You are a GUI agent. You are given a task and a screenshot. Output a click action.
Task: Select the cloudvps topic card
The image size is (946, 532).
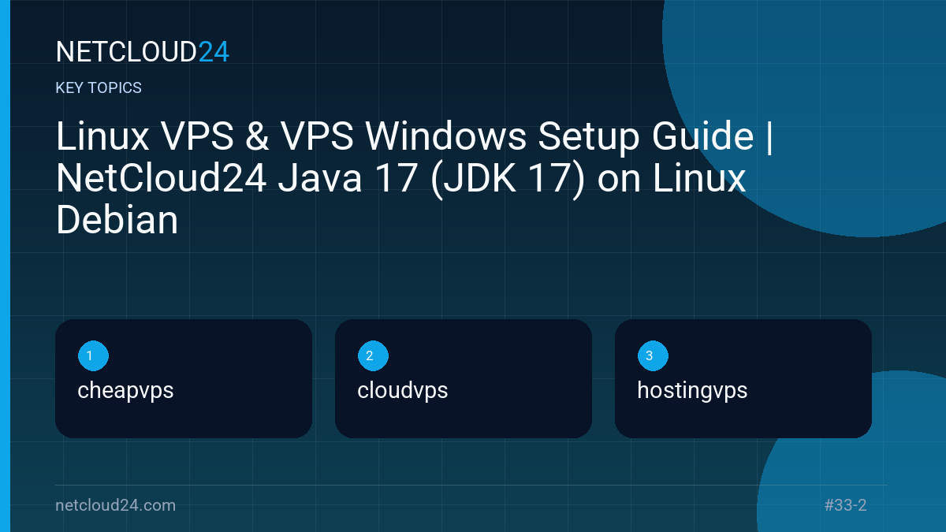pyautogui.click(x=464, y=378)
